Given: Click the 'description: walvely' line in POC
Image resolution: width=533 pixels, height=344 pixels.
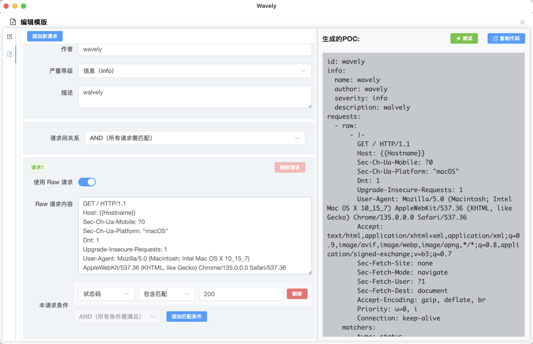Looking at the screenshot, I should [x=372, y=107].
